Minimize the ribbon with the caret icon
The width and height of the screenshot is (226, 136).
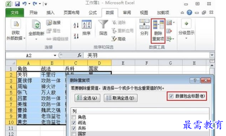pos(182,13)
